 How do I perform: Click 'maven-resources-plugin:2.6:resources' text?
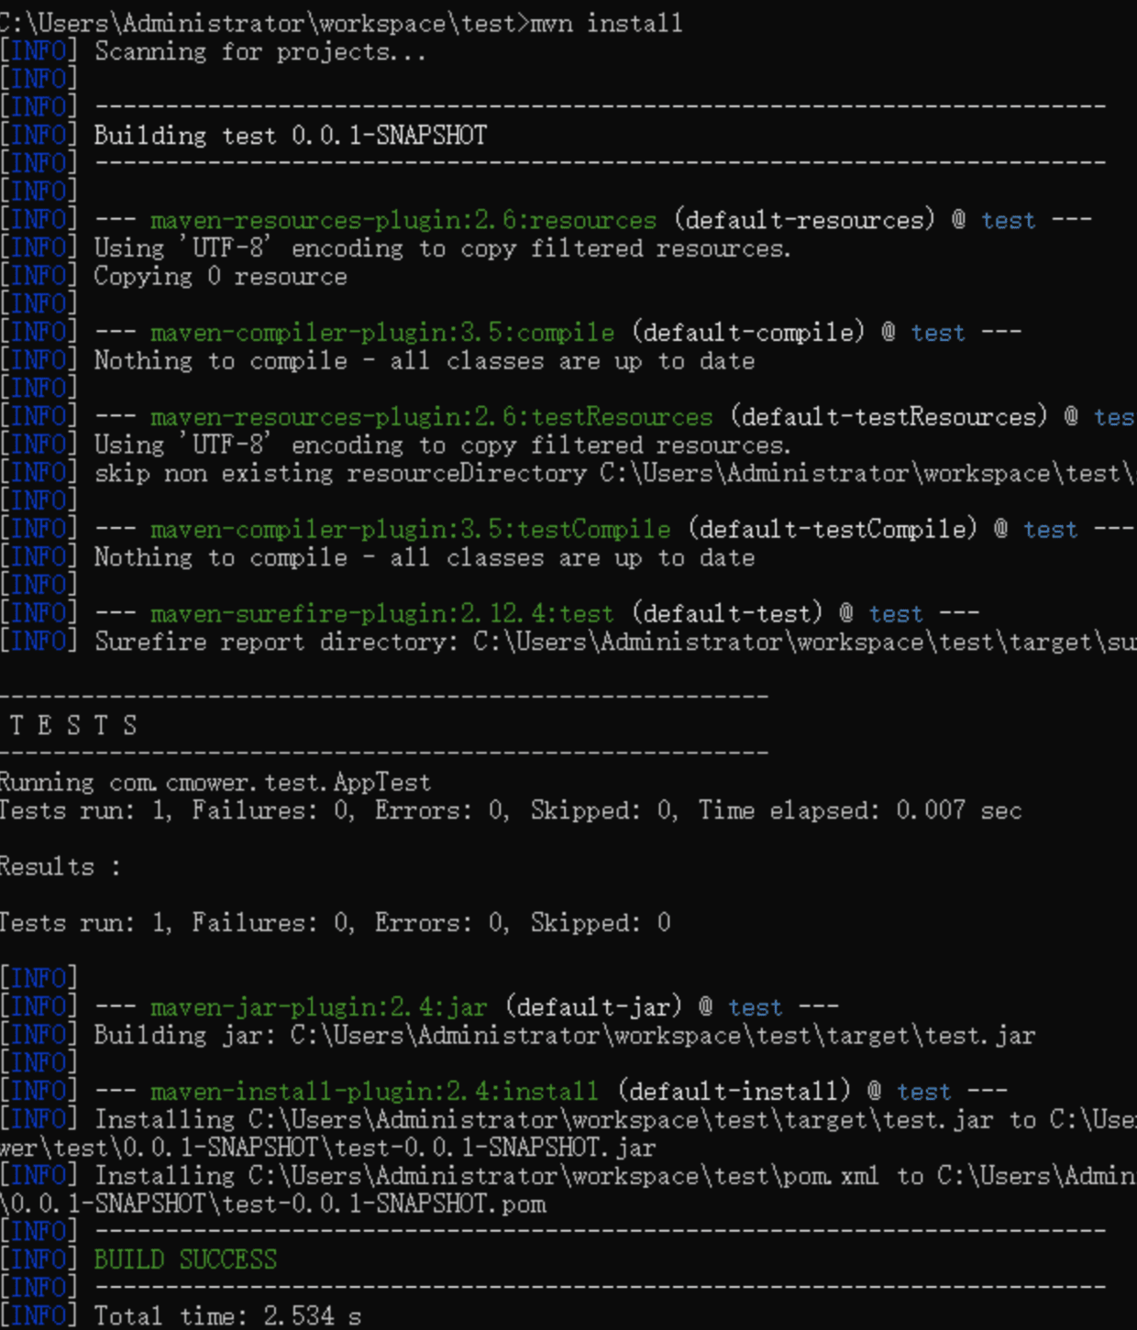pos(403,220)
